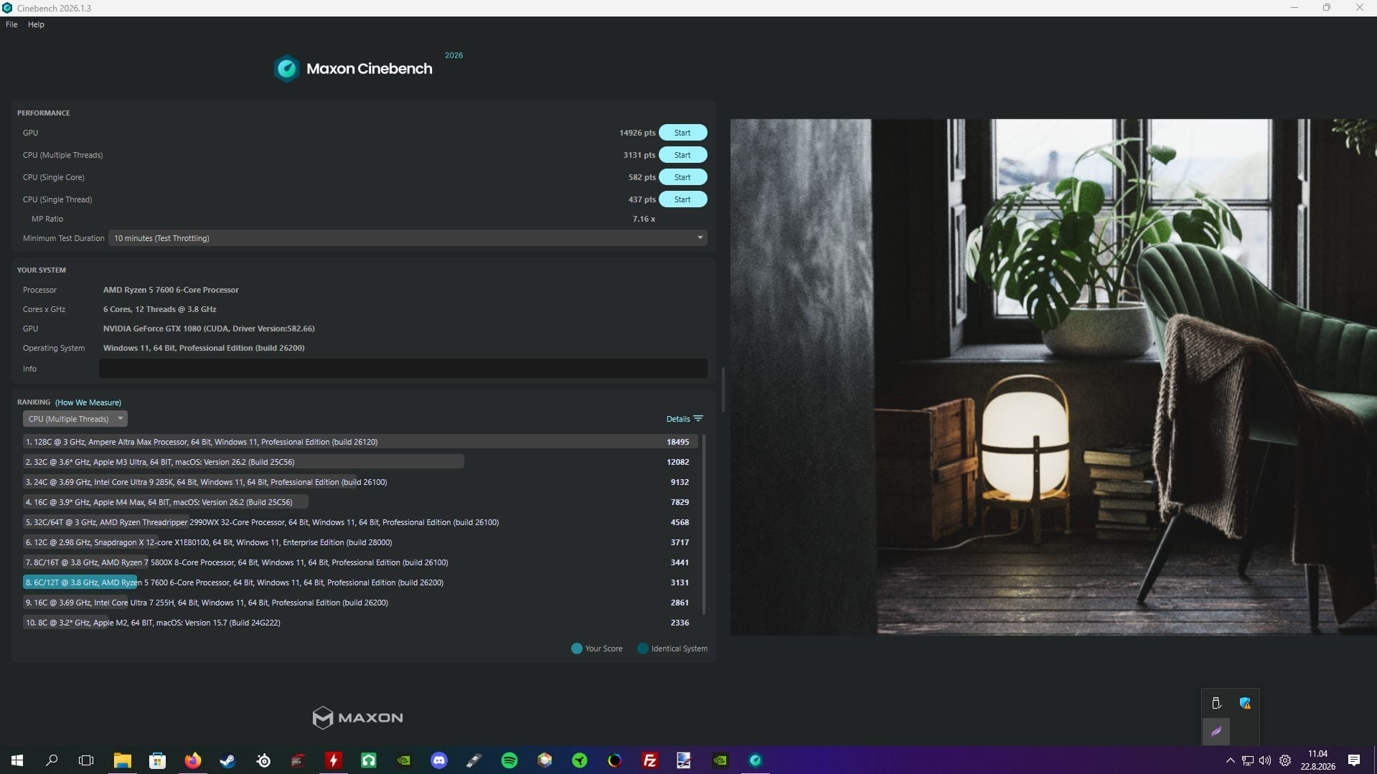Viewport: 1377px width, 774px height.
Task: Select the Intel Core Ultra 7 255H row
Action: coord(359,603)
